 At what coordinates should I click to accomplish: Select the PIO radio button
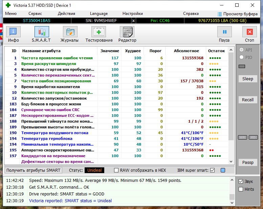(x=242, y=57)
